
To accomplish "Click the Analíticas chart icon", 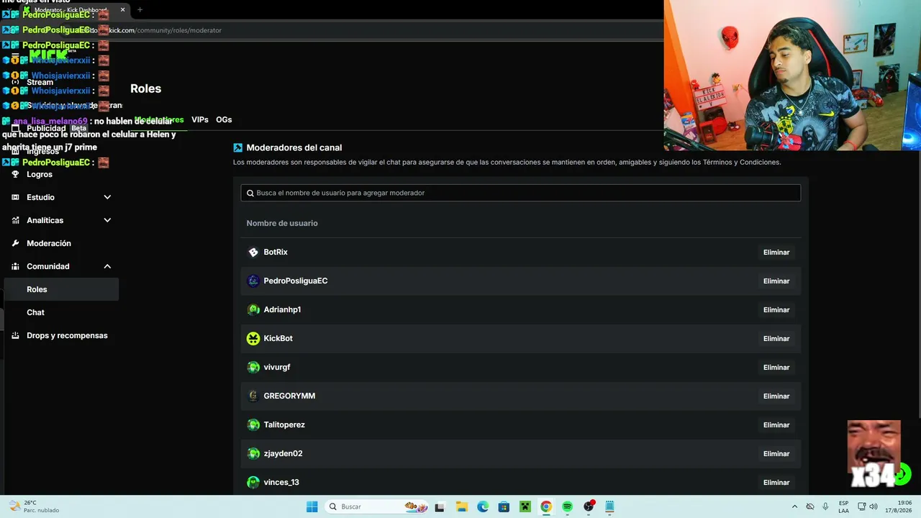I will coord(15,220).
